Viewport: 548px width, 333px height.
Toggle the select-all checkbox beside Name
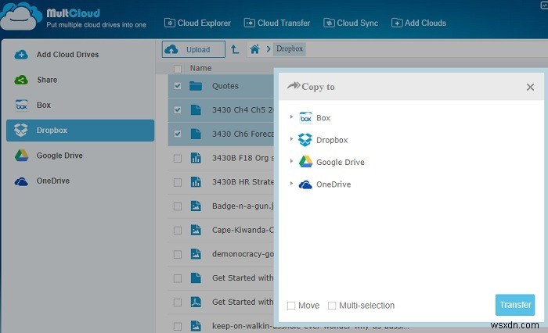[x=178, y=69]
